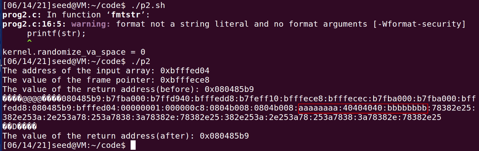Viewport: 479px width, 151px height.
Task: Click the red-boxed aaaaaaaa:40404040:bbbbbbbb text
Action: pyautogui.click(x=363, y=108)
